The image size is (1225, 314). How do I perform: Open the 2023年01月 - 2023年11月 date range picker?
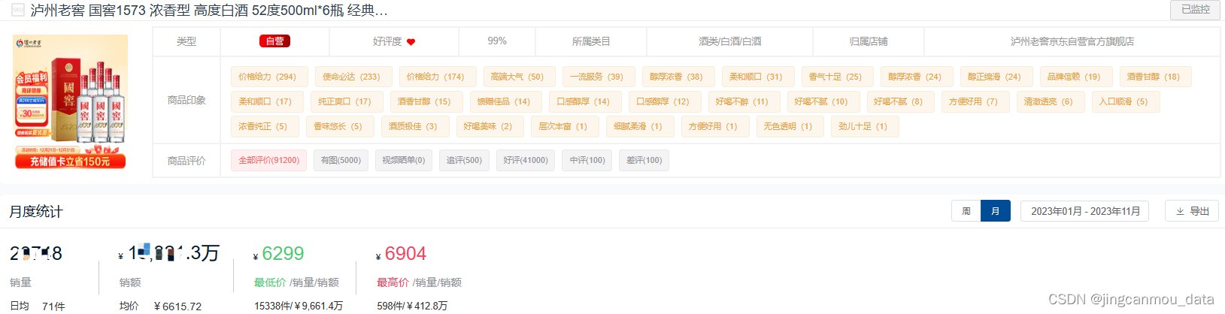tap(1085, 211)
